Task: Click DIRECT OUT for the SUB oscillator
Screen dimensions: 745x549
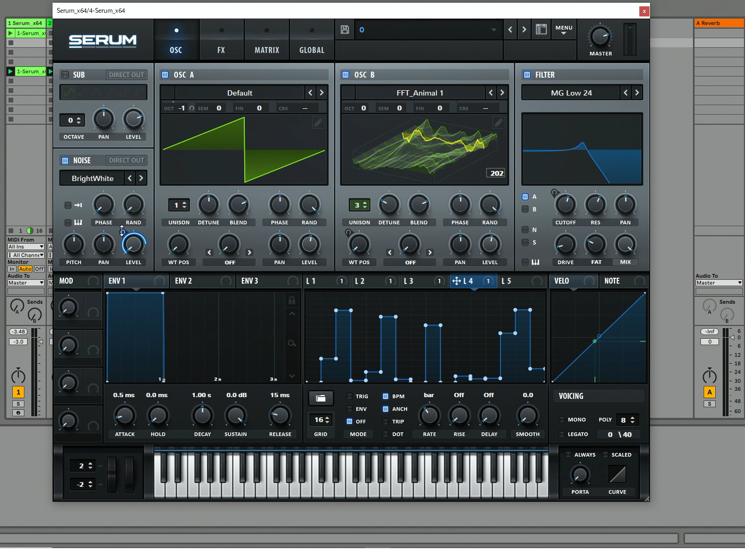Action: 126,74
